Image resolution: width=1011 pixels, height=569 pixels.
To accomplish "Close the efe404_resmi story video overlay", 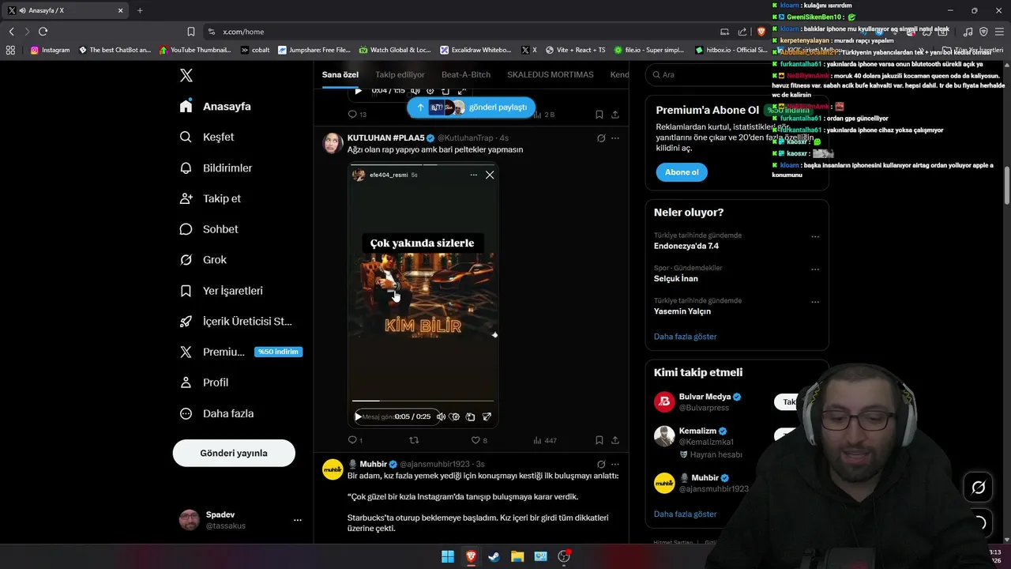I will click(490, 175).
